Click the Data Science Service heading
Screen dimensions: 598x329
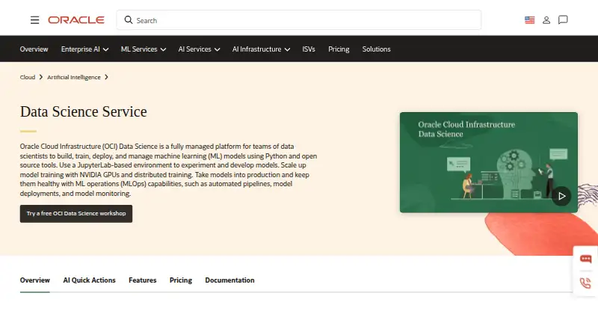tap(84, 112)
